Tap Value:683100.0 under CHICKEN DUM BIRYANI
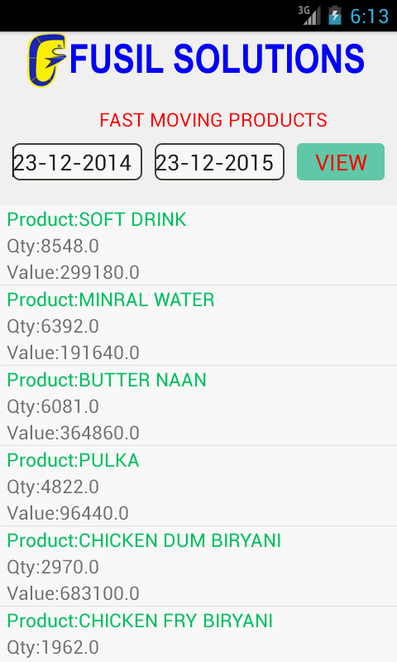This screenshot has height=662, width=397. [x=74, y=593]
